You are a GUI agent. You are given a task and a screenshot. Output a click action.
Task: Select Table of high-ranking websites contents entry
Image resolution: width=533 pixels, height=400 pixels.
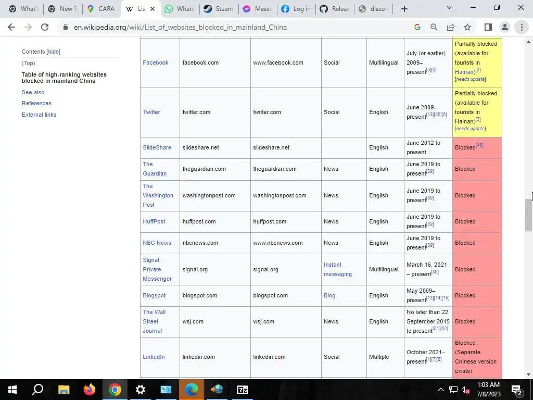point(64,78)
